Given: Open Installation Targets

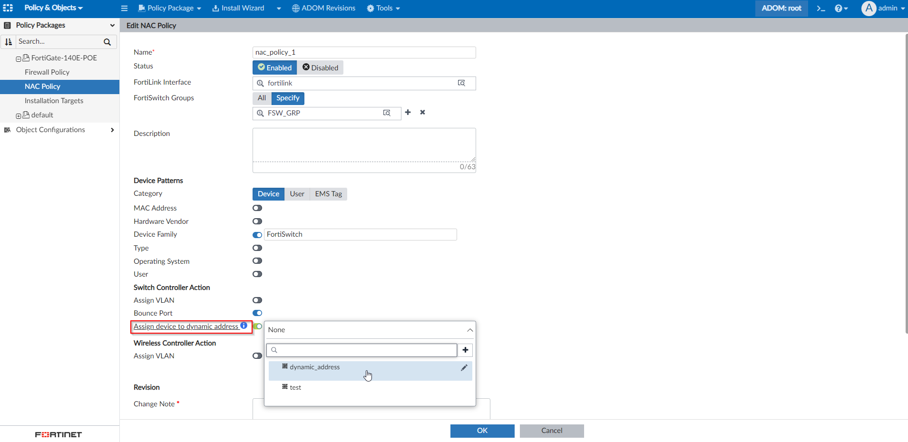Looking at the screenshot, I should [x=54, y=101].
